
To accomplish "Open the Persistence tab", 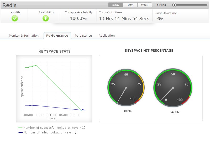I will 83,36.
